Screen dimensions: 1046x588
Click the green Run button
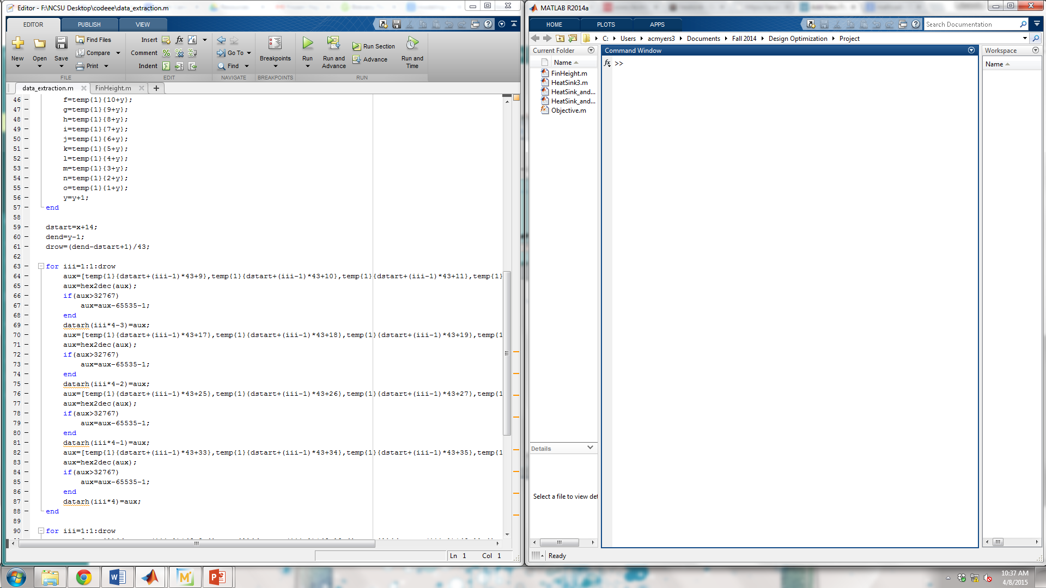coord(307,43)
